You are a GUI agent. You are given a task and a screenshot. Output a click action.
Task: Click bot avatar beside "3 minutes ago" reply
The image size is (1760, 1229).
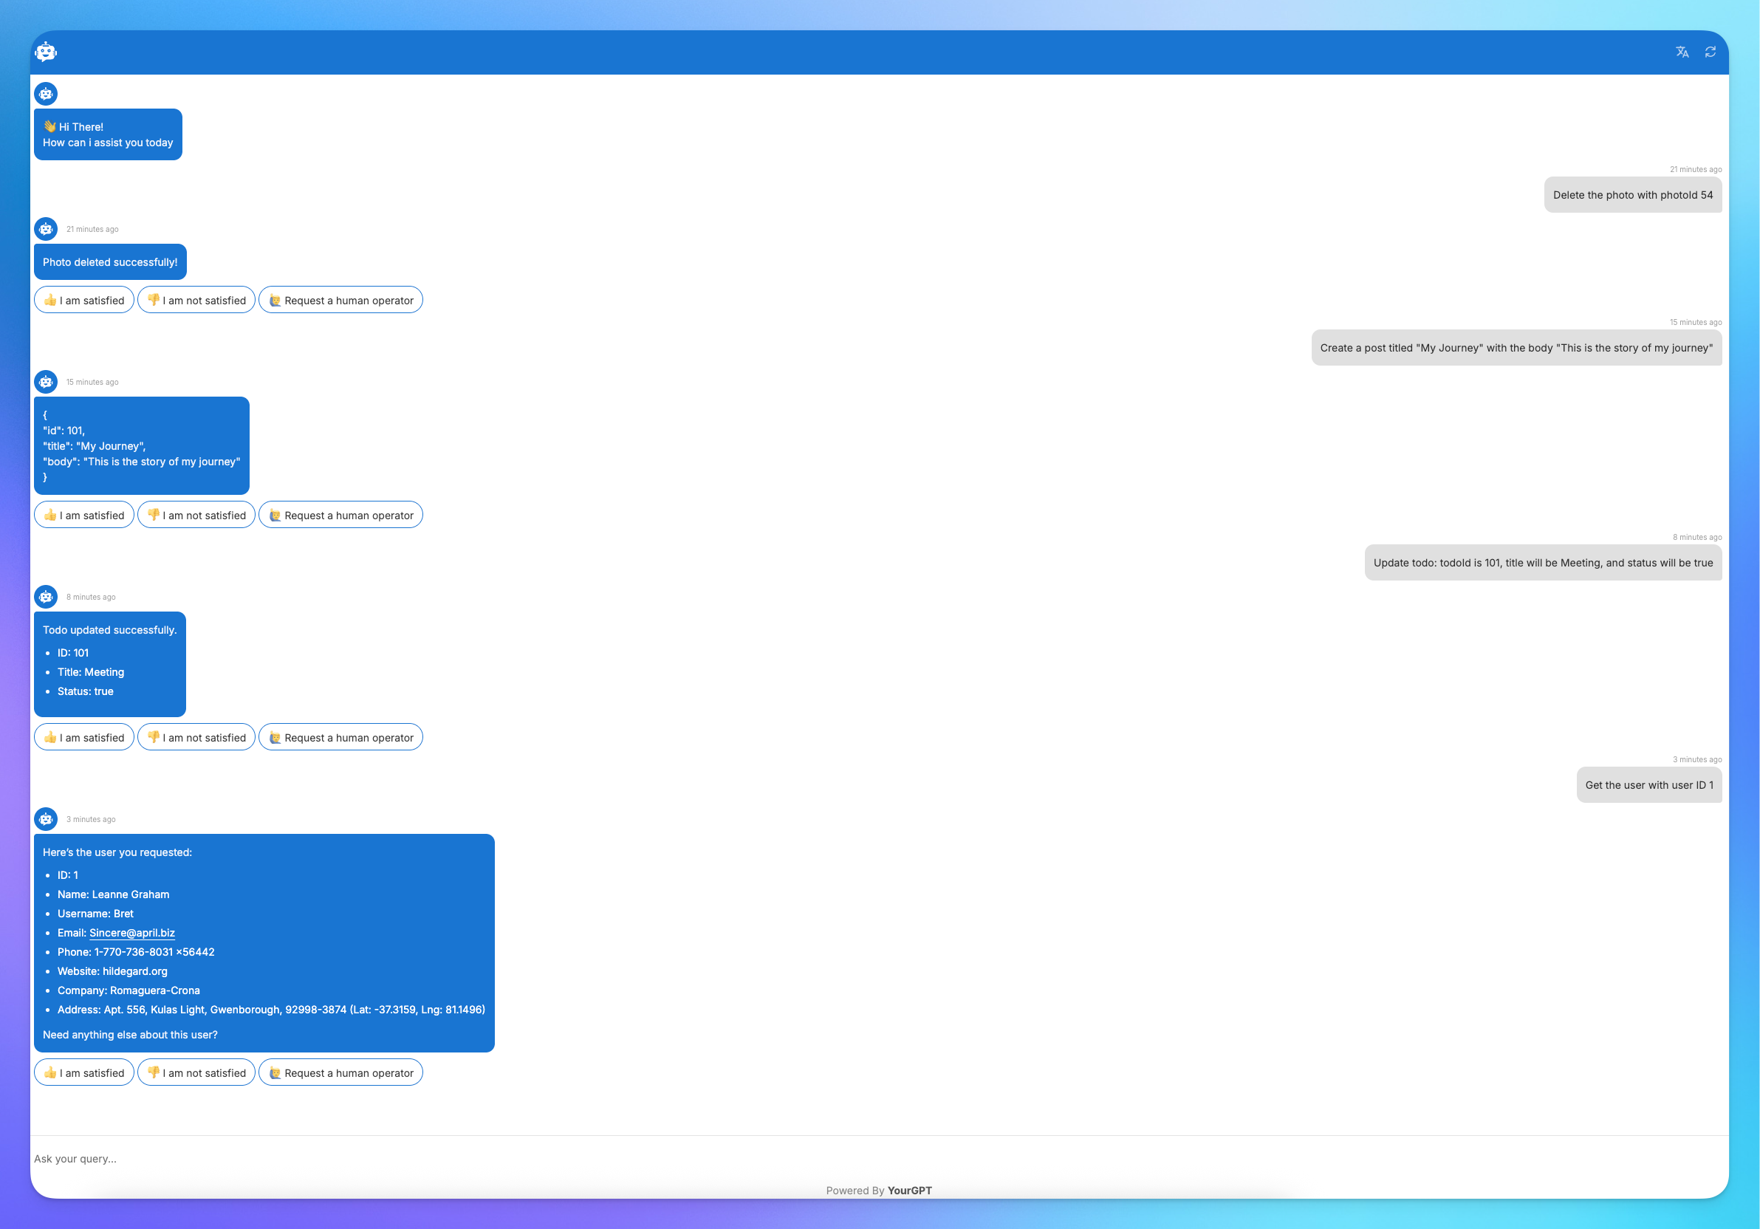coord(46,819)
